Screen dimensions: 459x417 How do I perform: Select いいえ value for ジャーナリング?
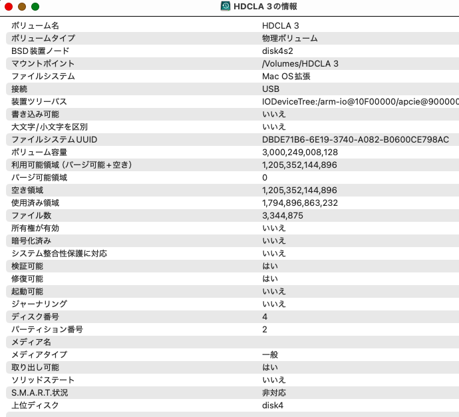(x=274, y=304)
